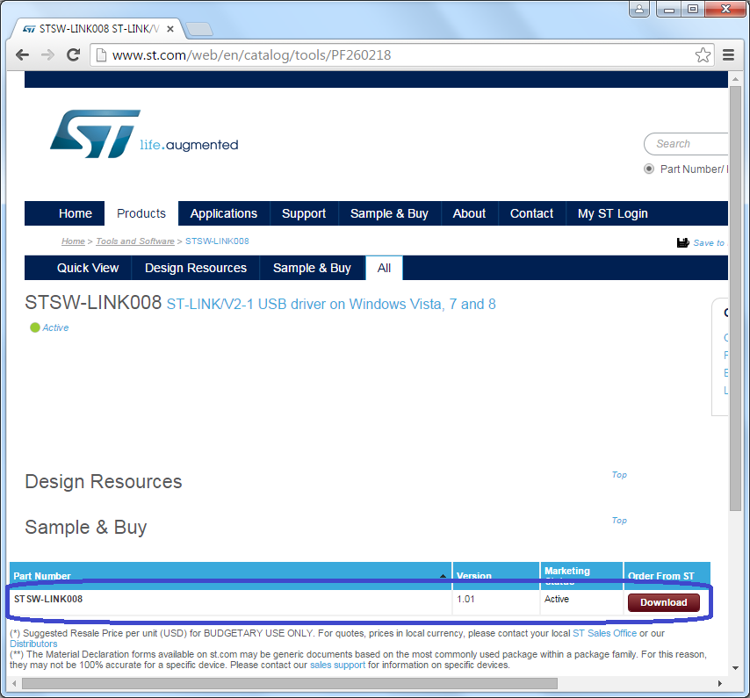
Task: Click the browser address bar URL
Action: (x=251, y=55)
